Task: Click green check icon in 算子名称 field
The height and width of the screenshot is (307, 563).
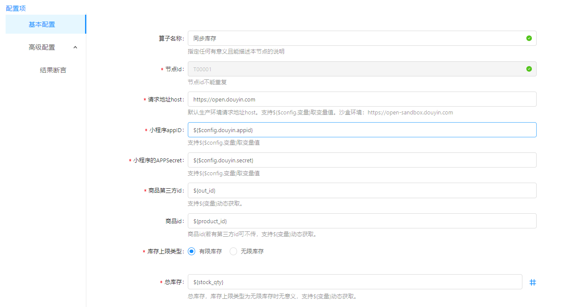Action: point(529,38)
